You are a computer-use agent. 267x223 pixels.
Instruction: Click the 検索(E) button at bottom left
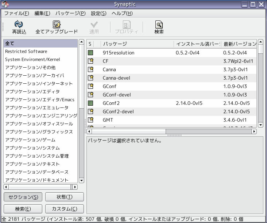tap(23, 209)
